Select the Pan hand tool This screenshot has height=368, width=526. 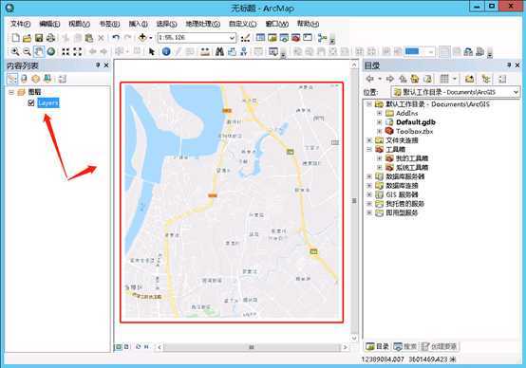pos(39,51)
